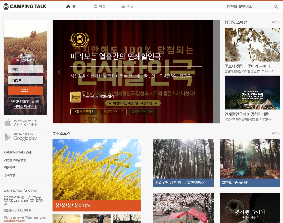Open the 롯지팬 꾸미기 story thumbnail
Viewport: 283px width, 223px height.
[x=250, y=208]
